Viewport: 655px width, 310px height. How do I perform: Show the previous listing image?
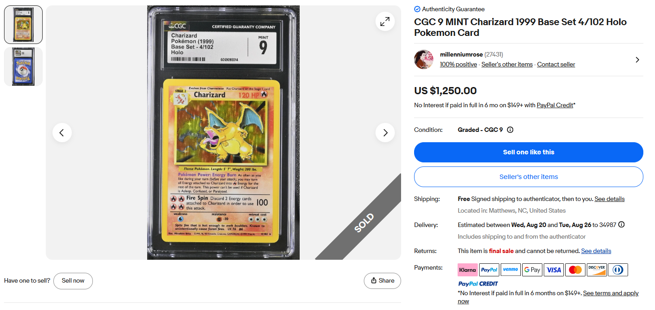[62, 132]
